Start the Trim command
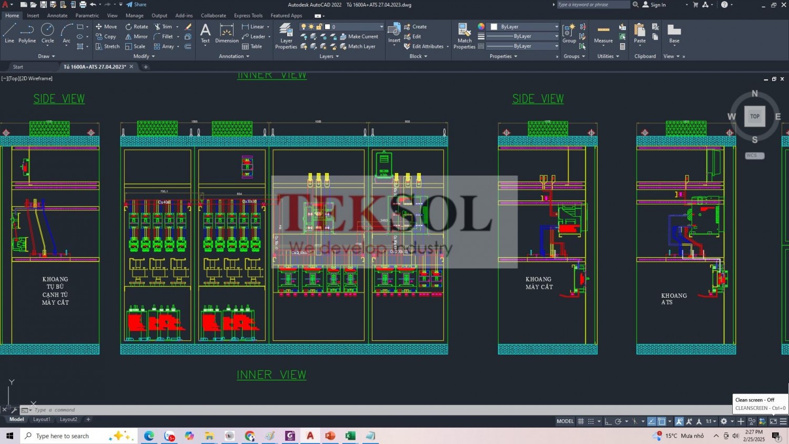 (163, 26)
